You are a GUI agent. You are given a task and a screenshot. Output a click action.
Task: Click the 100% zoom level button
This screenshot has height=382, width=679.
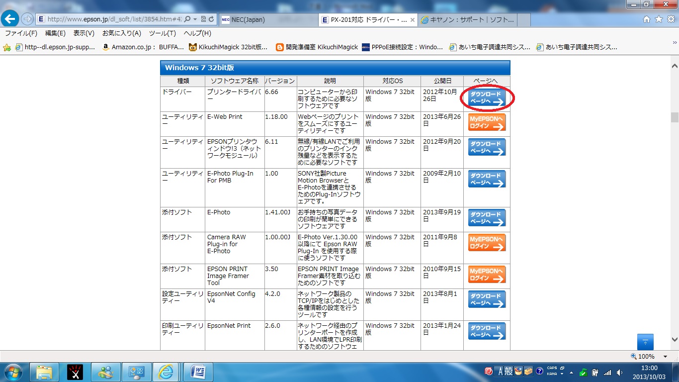pyautogui.click(x=642, y=356)
